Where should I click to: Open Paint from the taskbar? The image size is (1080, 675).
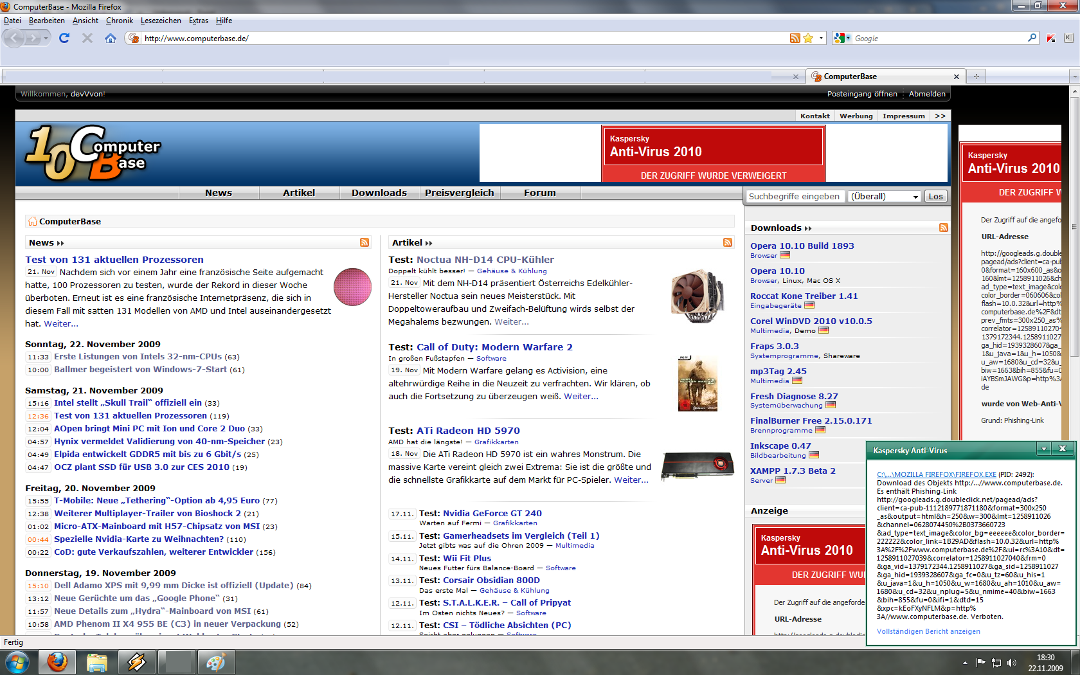[215, 662]
